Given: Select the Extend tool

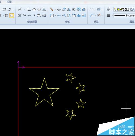Looking at the screenshot, I should [64, 16].
